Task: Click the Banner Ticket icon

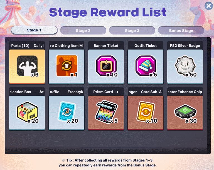Action: pyautogui.click(x=106, y=66)
